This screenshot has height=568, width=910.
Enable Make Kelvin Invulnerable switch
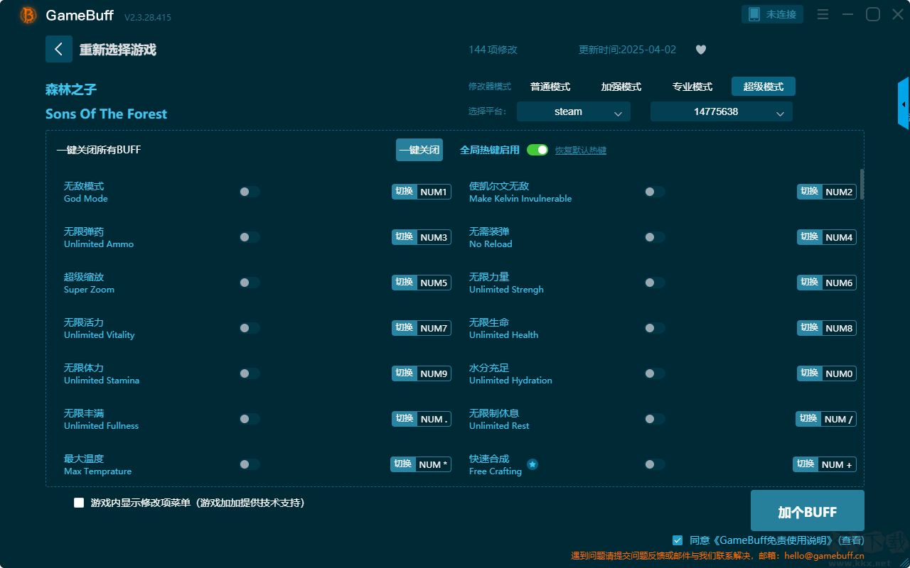coord(655,192)
